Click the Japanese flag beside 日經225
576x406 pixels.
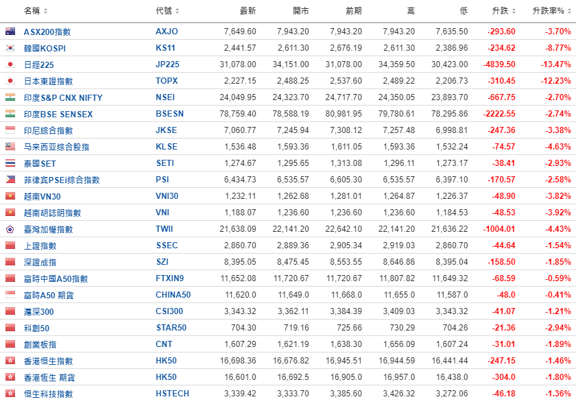point(10,64)
